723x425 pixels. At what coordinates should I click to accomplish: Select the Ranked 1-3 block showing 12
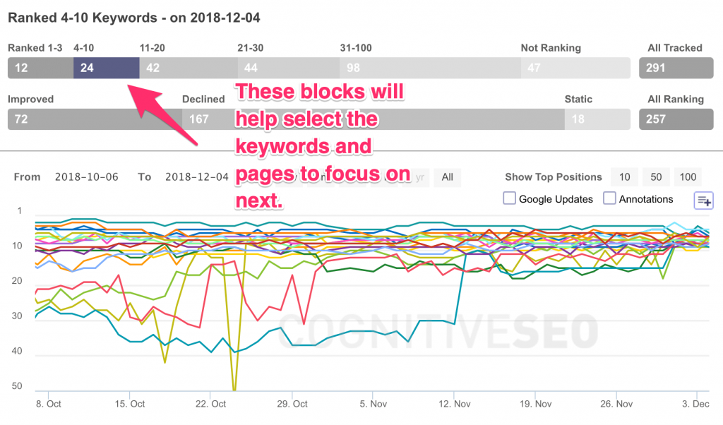[40, 68]
